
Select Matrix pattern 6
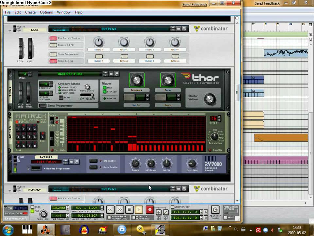point(24,137)
